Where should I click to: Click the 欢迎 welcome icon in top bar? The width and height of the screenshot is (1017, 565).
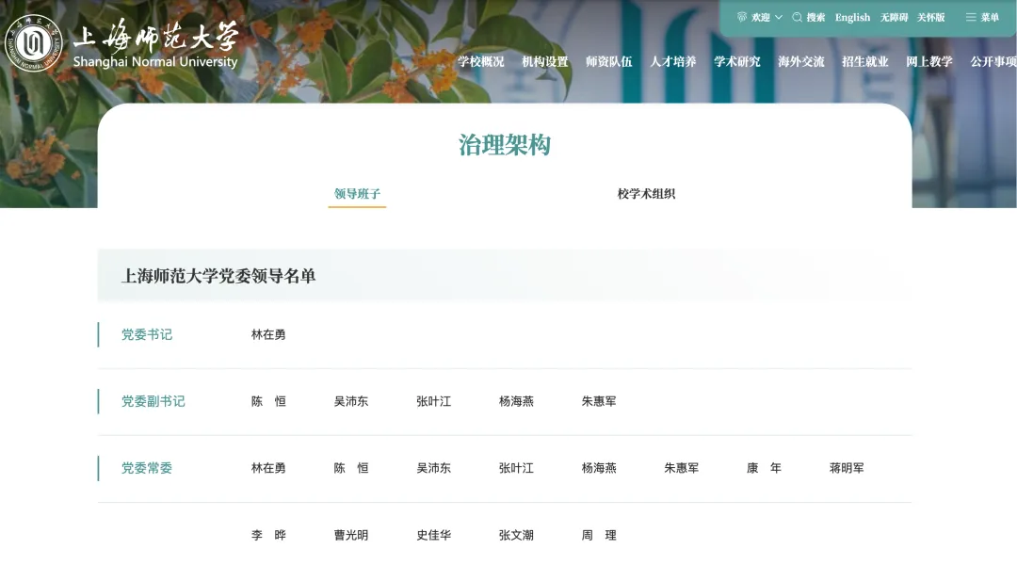click(742, 17)
